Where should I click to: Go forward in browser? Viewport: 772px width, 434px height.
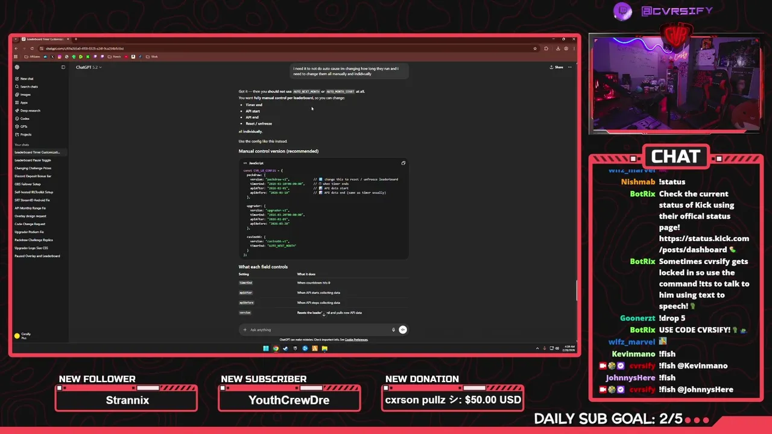24,48
